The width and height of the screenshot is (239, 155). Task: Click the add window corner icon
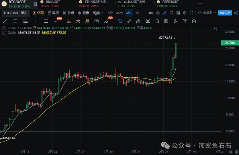point(171,13)
